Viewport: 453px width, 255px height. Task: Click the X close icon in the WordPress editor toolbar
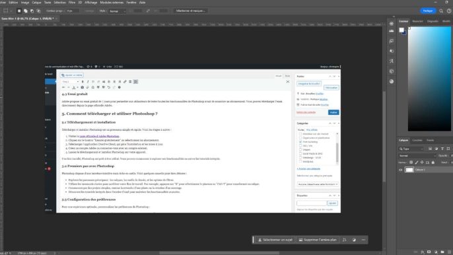(x=288, y=82)
